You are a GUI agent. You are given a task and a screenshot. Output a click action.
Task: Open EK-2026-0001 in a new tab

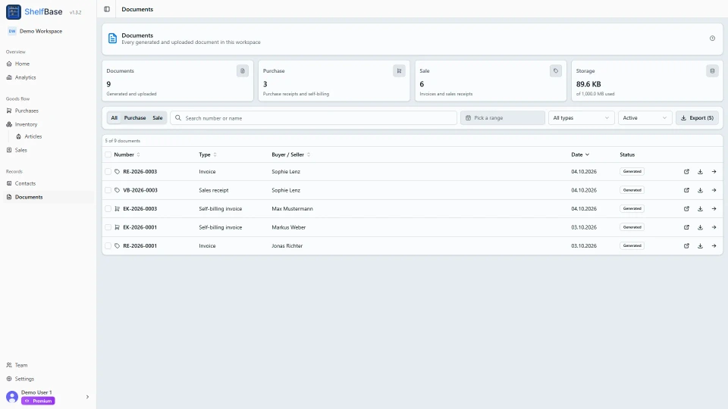686,227
